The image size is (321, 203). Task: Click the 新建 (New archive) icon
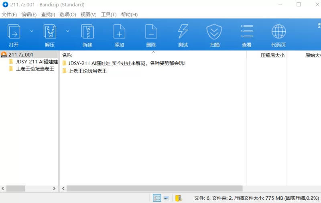click(87, 32)
